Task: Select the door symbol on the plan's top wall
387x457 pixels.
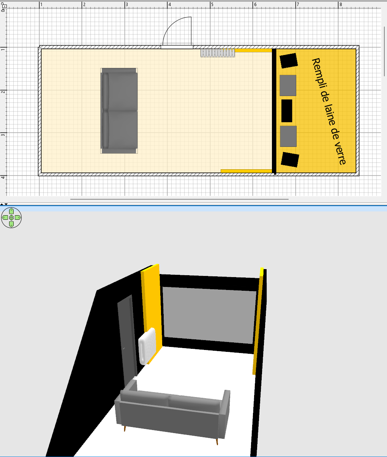Action: point(177,33)
